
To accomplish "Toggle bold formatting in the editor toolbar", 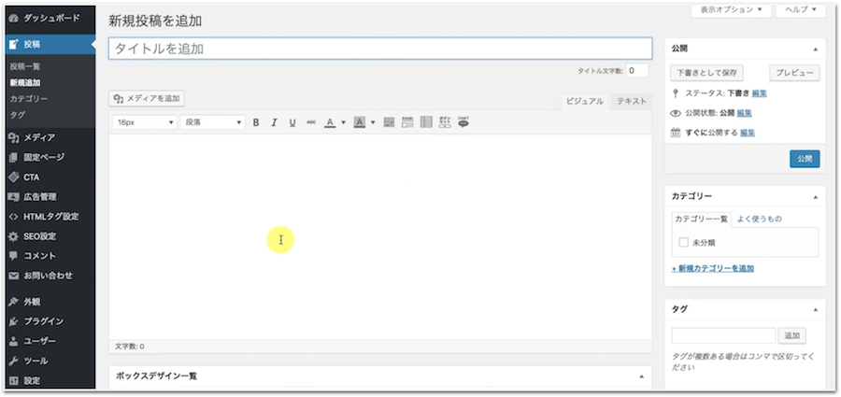I will point(256,122).
